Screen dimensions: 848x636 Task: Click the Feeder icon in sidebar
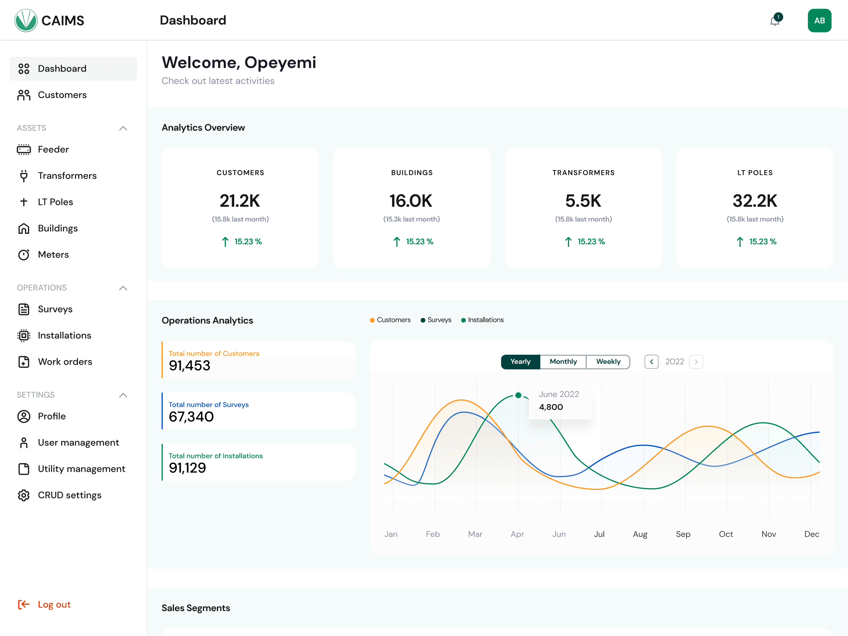coord(24,149)
